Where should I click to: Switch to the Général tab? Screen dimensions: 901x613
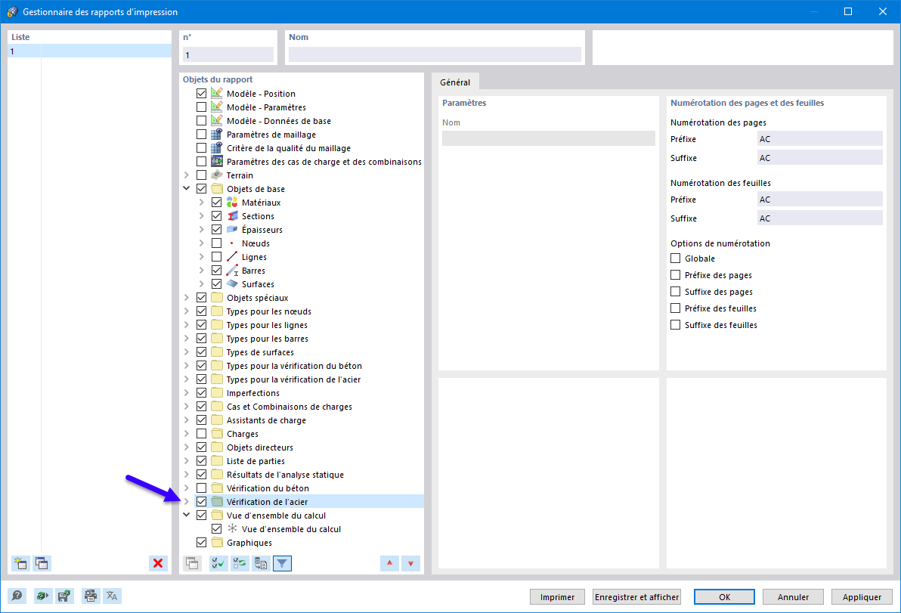(x=455, y=82)
